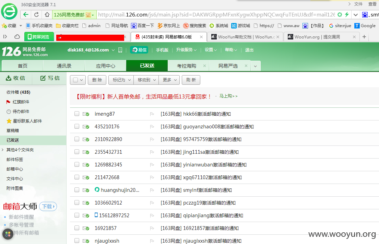This screenshot has width=379, height=244.
Task: Flag the imeng87 email
Action: click(152, 114)
